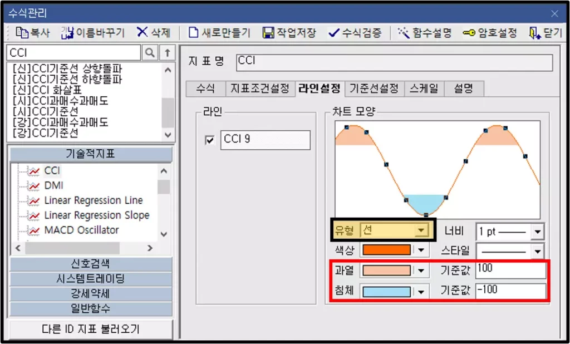Open the 스타일 line style dropdown

click(x=537, y=251)
